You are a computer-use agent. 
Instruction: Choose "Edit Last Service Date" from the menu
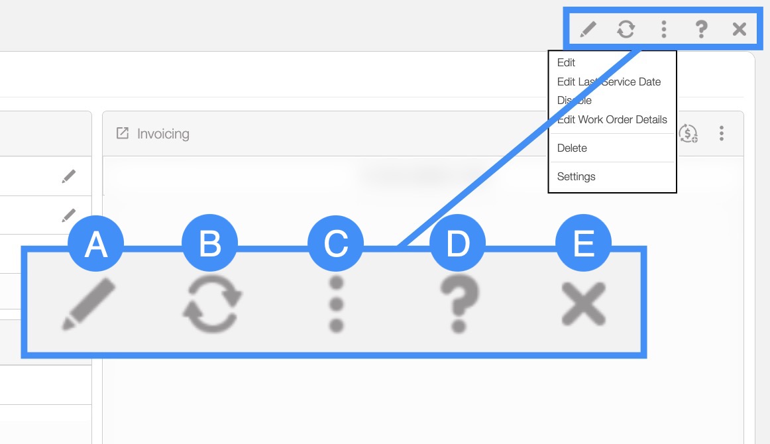point(608,82)
